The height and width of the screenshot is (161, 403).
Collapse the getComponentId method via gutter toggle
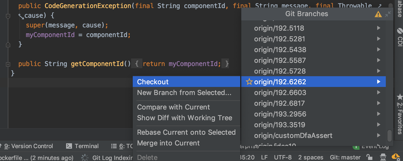(x=8, y=64)
